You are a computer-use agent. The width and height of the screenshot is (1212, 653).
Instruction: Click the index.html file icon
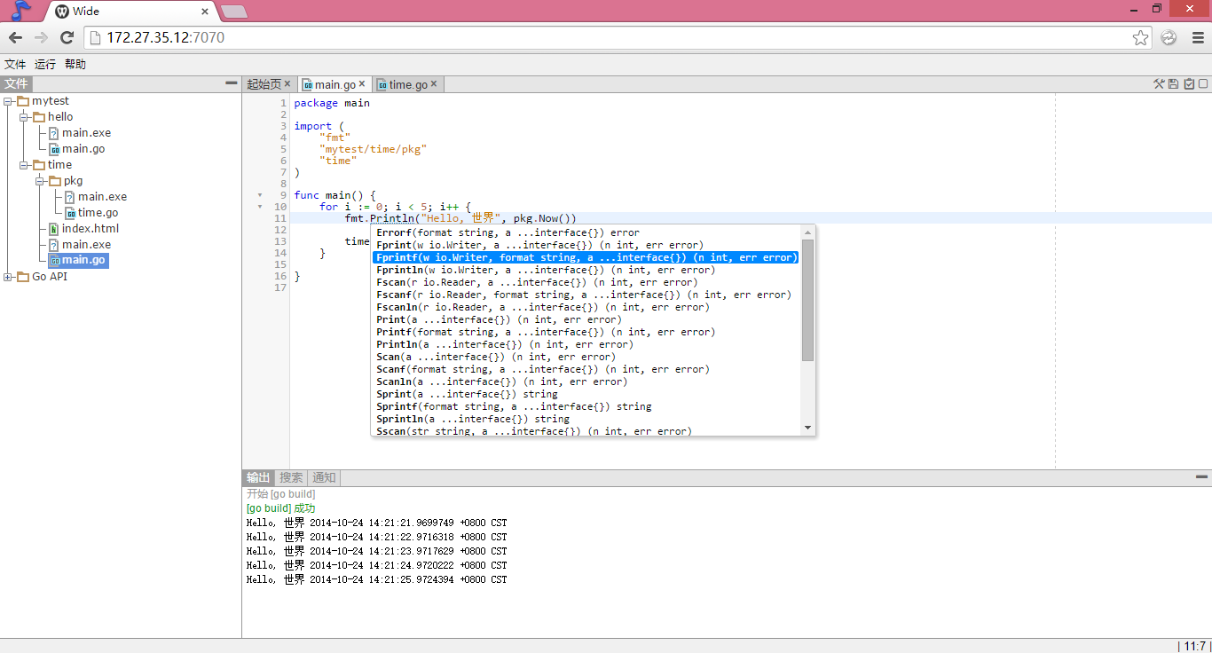coord(54,229)
